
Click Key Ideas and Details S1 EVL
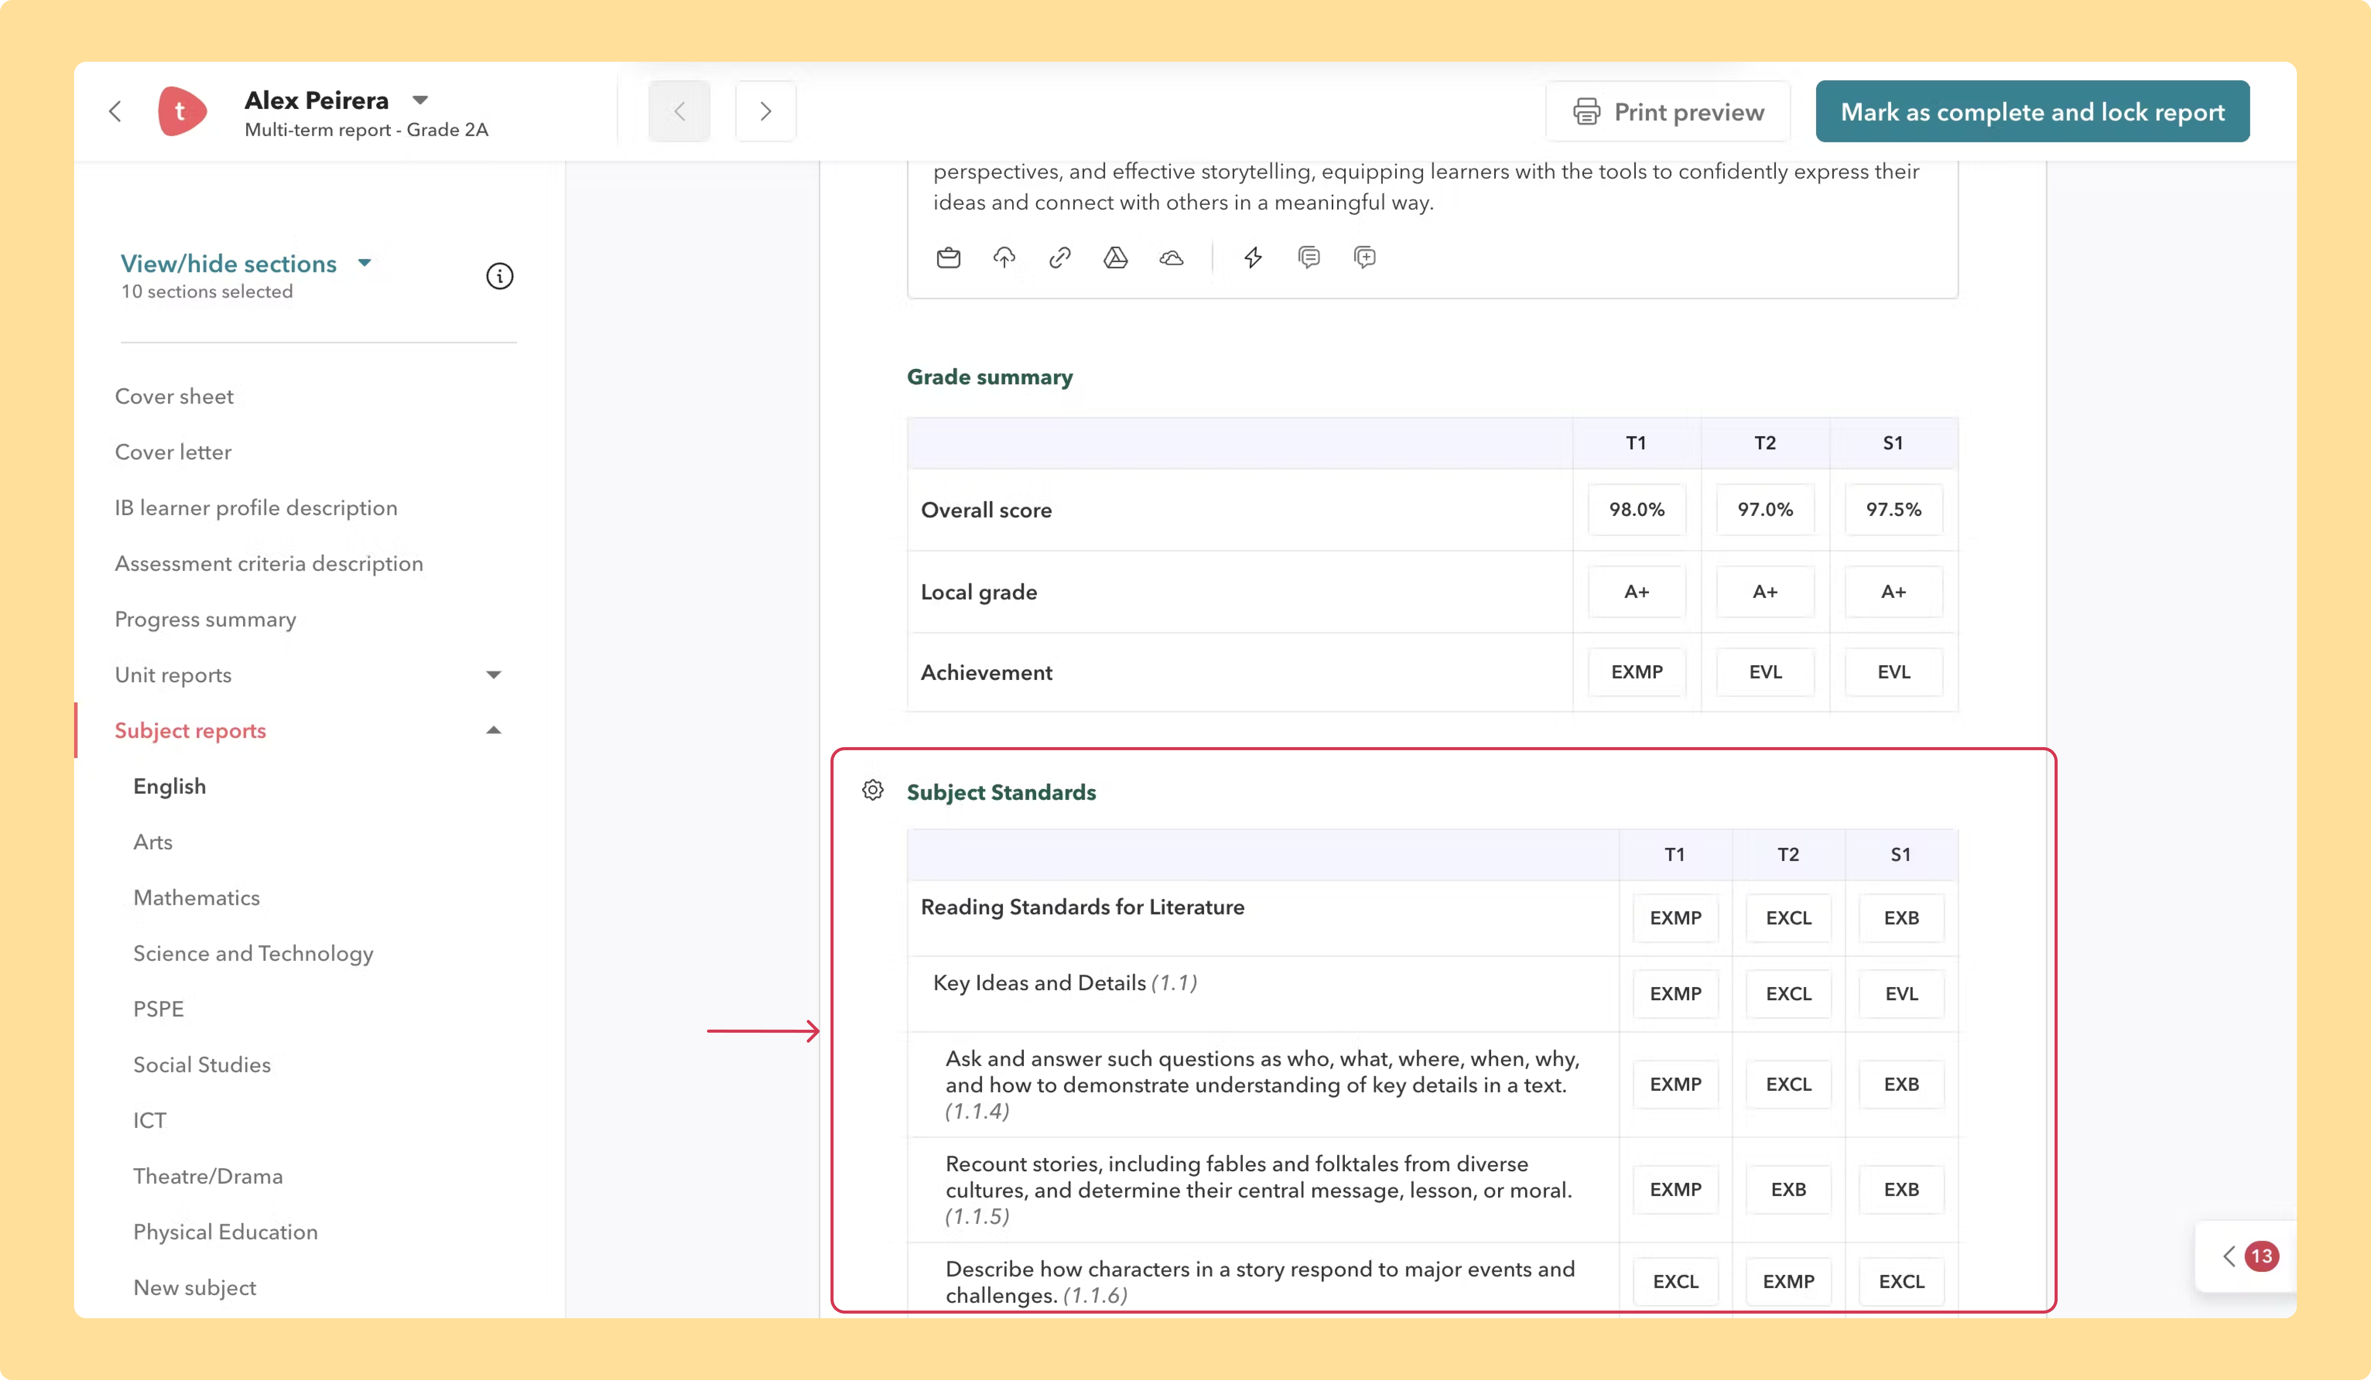click(1901, 994)
